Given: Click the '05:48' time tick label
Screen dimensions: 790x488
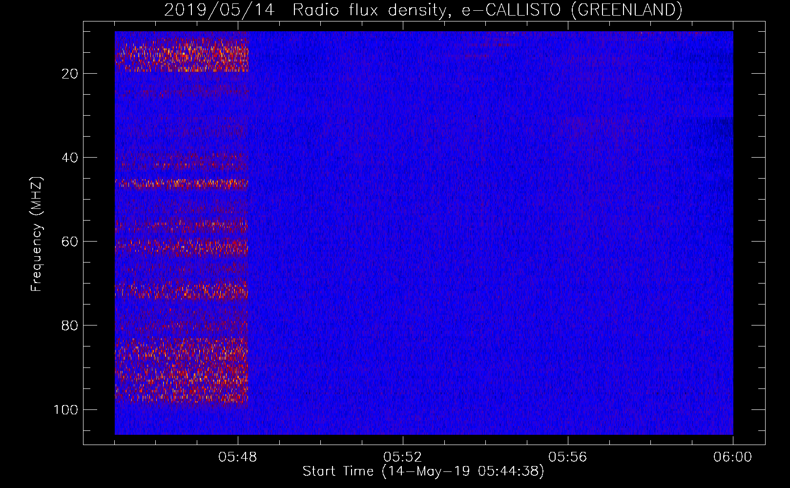Looking at the screenshot, I should 238,457.
